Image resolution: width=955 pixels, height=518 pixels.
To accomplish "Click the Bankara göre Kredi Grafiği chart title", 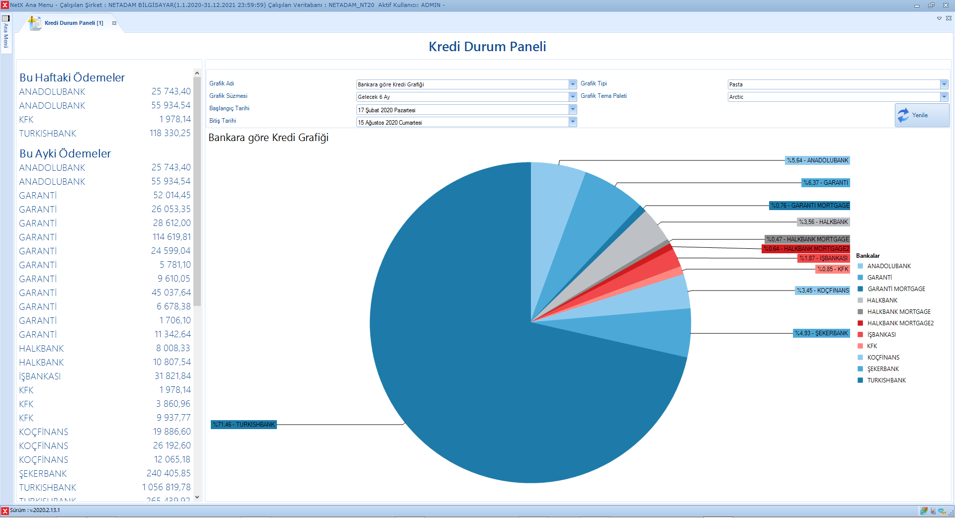I will point(268,138).
